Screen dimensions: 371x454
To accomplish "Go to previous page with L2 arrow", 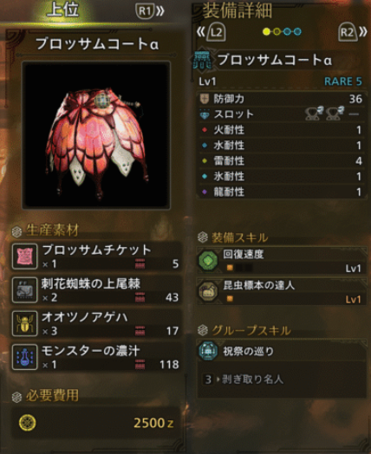I will click(212, 32).
